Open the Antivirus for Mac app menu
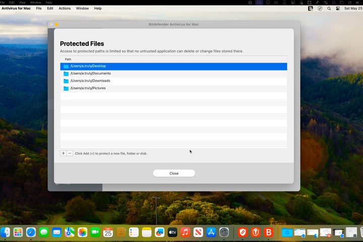 (x=16, y=9)
